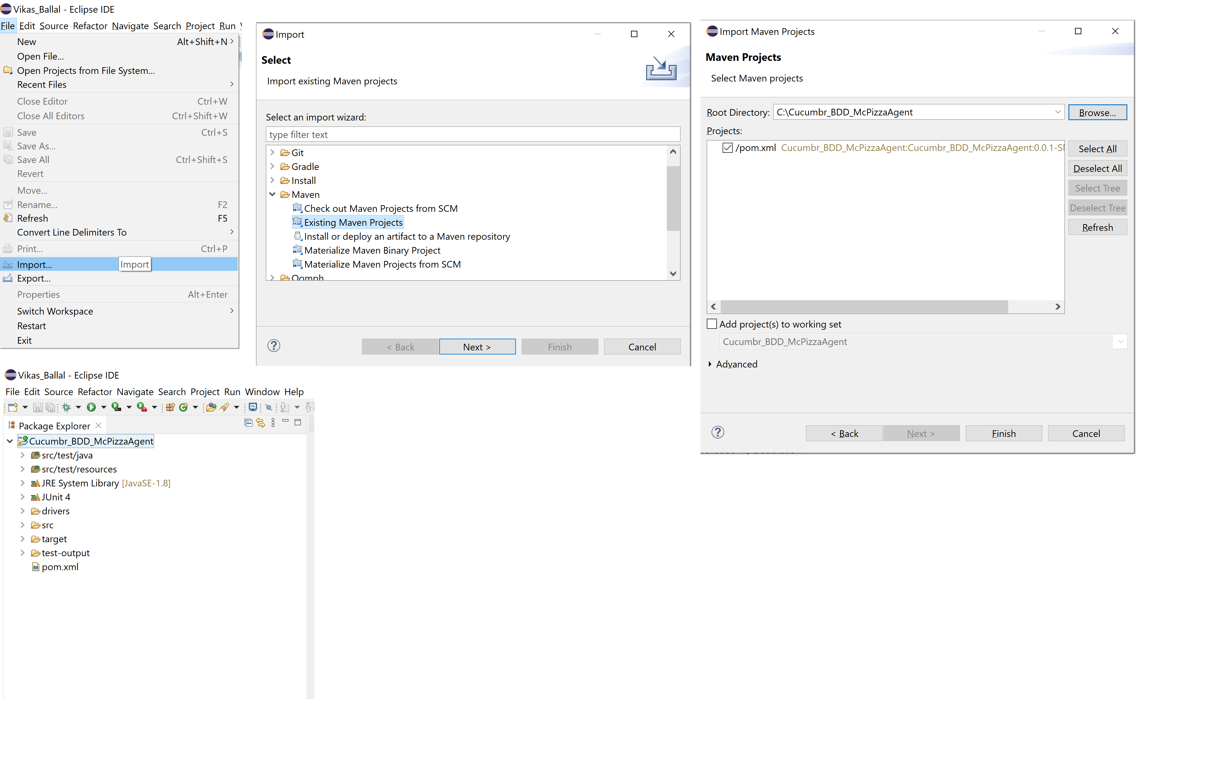Click the green Run button icon
The width and height of the screenshot is (1217, 761).
[x=91, y=407]
